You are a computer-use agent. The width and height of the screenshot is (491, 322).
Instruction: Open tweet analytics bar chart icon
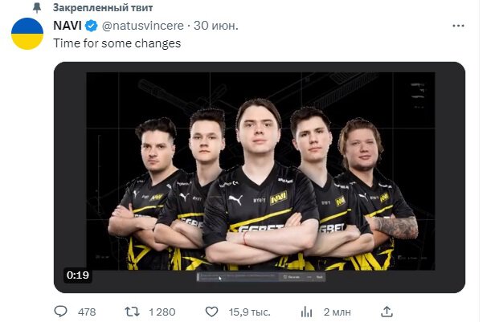[x=306, y=312]
